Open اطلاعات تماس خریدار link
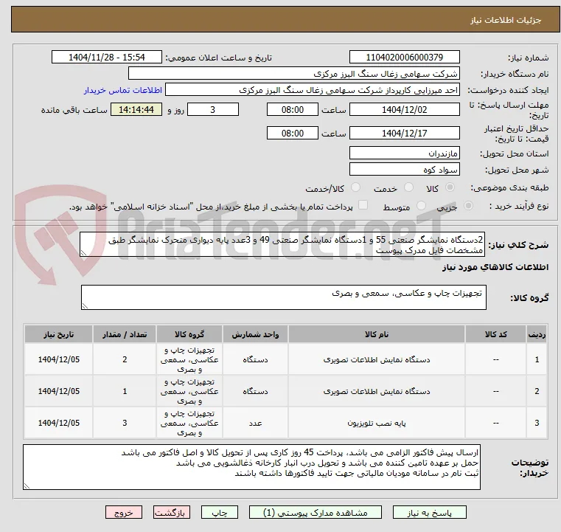This screenshot has width=561, height=532. coord(122,90)
